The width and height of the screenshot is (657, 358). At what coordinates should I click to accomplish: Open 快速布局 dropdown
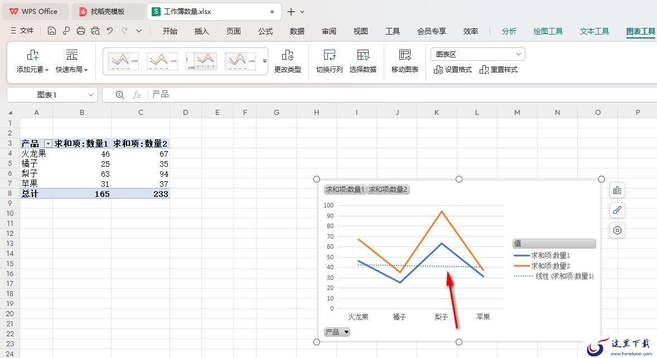(x=71, y=61)
